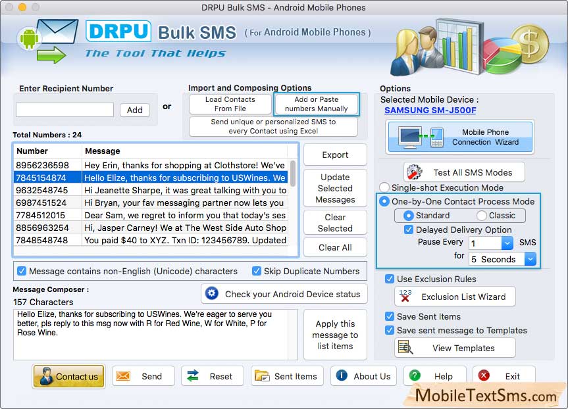Click the Contact us person icon
This screenshot has width=568, height=409.
(46, 376)
